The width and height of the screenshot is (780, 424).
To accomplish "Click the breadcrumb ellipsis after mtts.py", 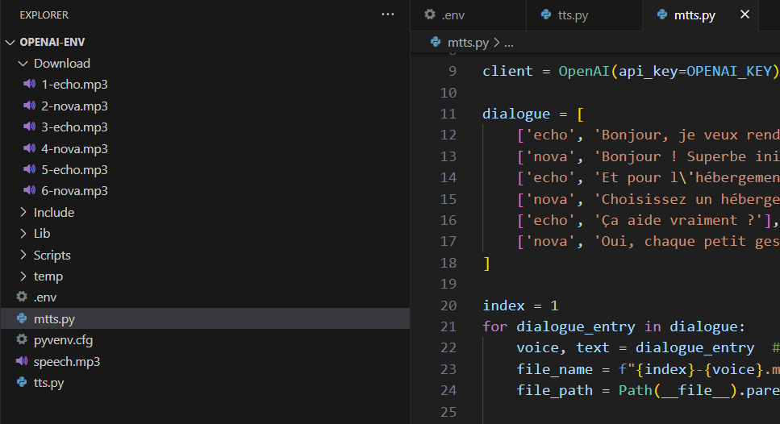I will pos(509,43).
